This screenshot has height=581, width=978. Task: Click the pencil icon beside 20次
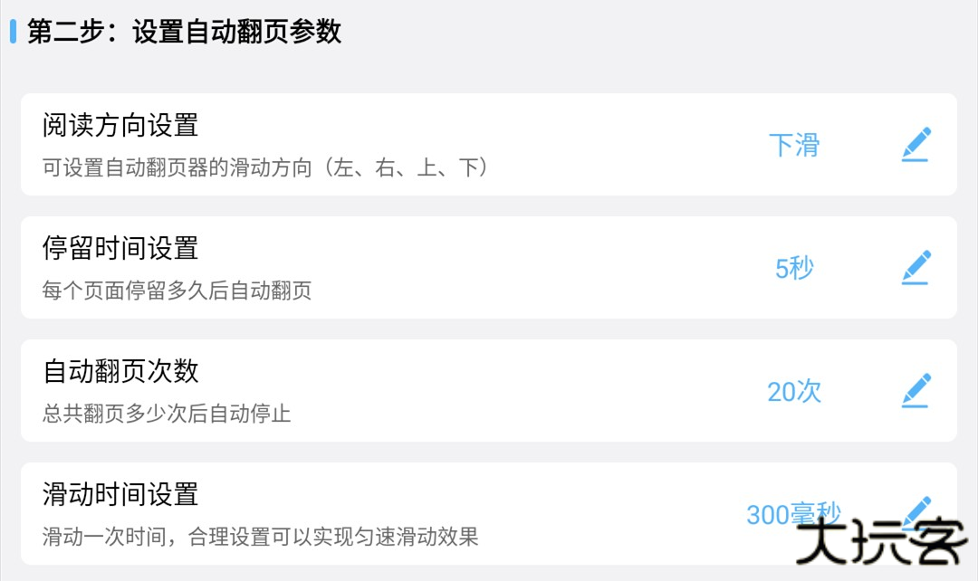(916, 389)
